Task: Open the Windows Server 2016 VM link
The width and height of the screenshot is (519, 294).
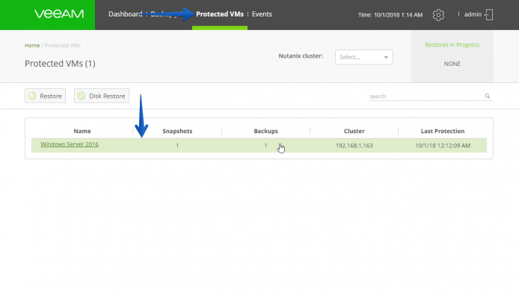Action: pyautogui.click(x=70, y=144)
